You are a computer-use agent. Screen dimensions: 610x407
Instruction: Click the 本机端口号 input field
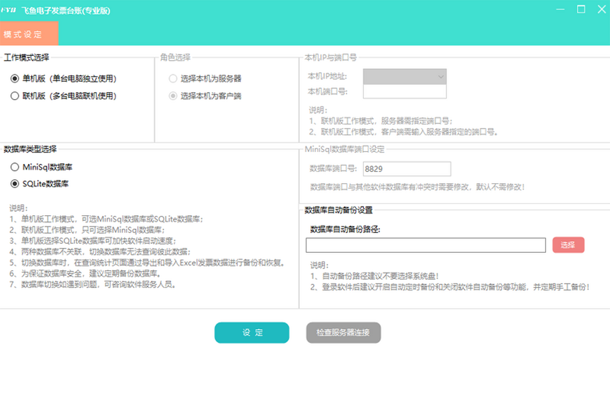(405, 92)
